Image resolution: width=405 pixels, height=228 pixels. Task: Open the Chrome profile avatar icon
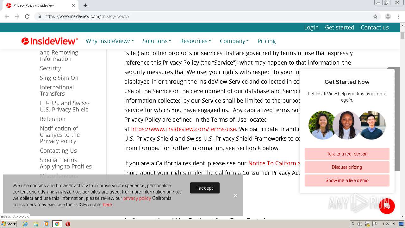coord(388,16)
